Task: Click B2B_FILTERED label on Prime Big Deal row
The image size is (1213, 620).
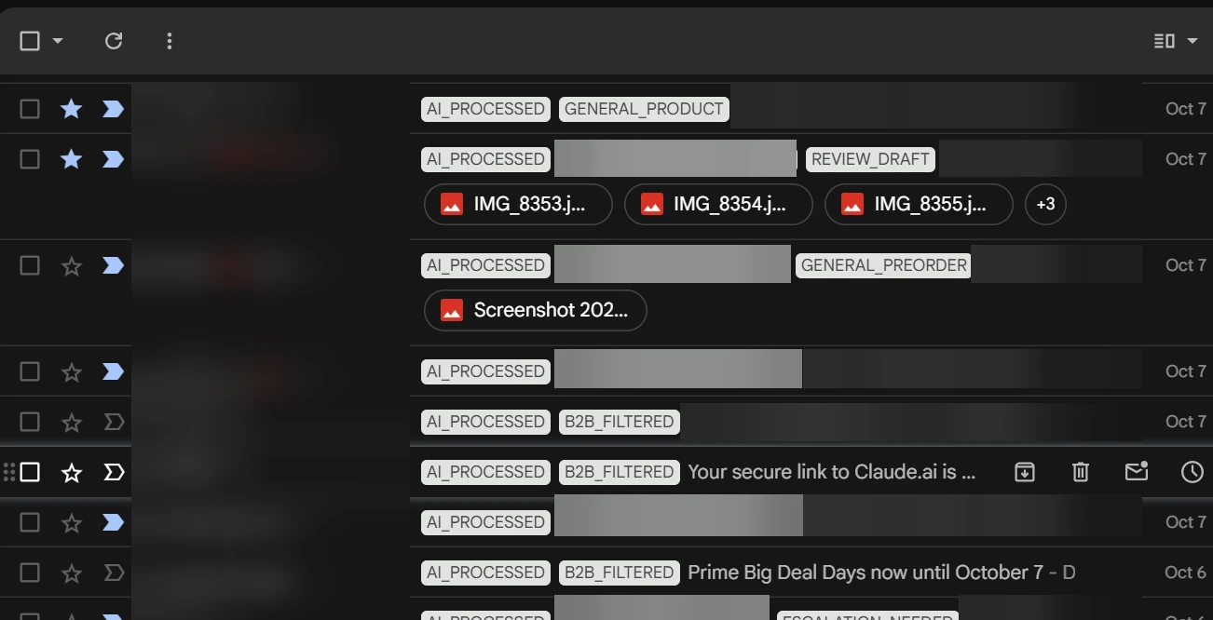Action: point(619,573)
